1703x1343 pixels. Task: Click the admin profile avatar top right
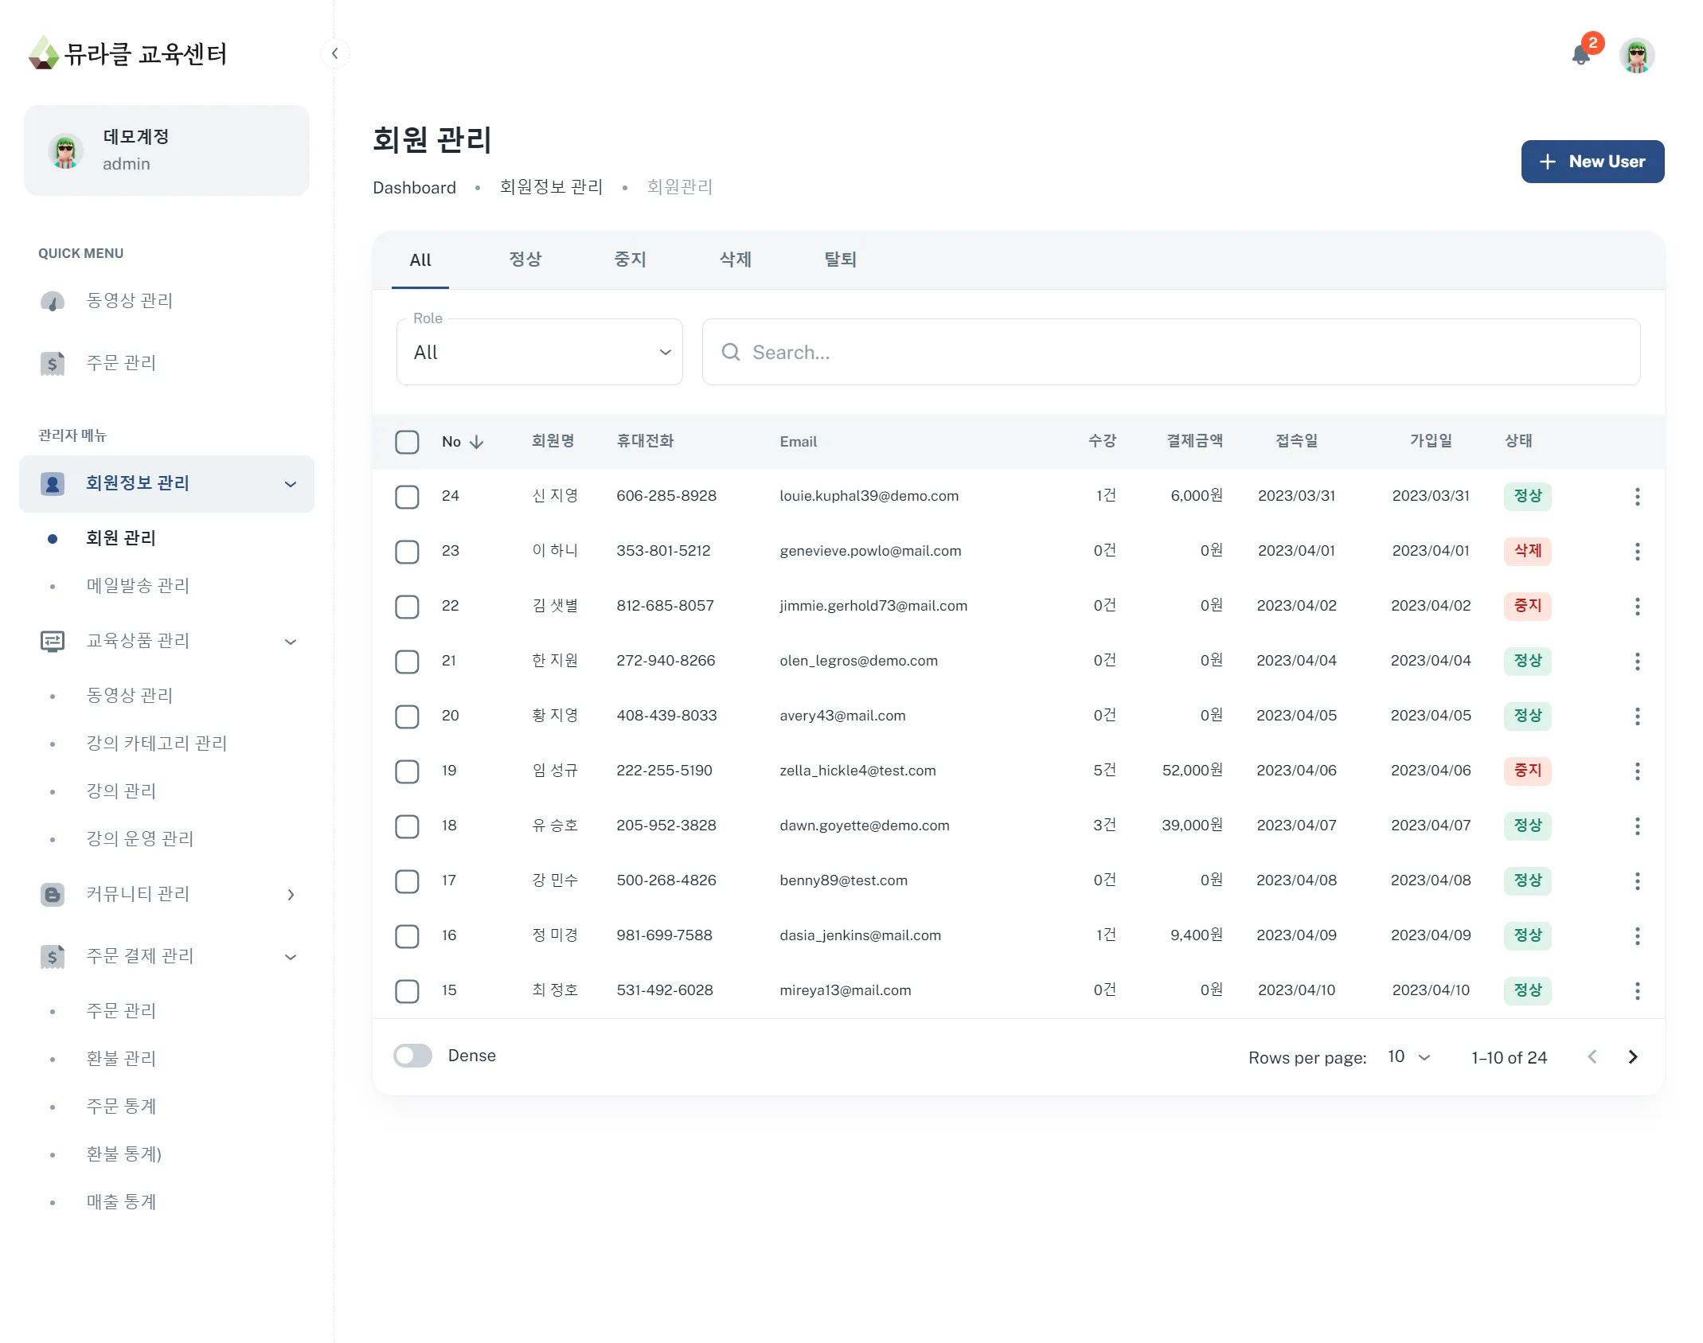click(x=1636, y=55)
